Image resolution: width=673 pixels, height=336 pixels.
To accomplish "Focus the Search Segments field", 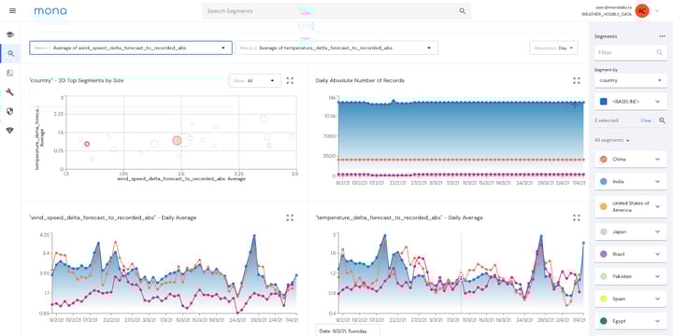I will pos(336,11).
